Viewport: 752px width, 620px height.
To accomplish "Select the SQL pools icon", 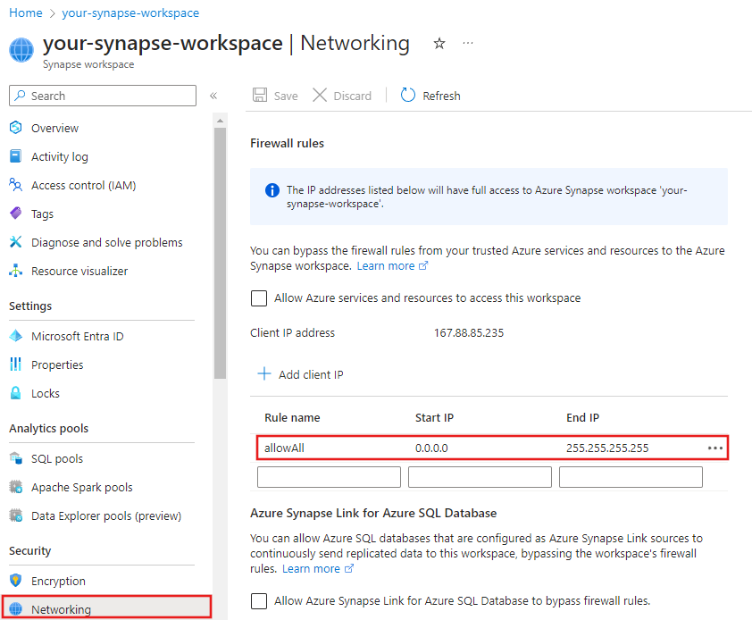I will [16, 458].
